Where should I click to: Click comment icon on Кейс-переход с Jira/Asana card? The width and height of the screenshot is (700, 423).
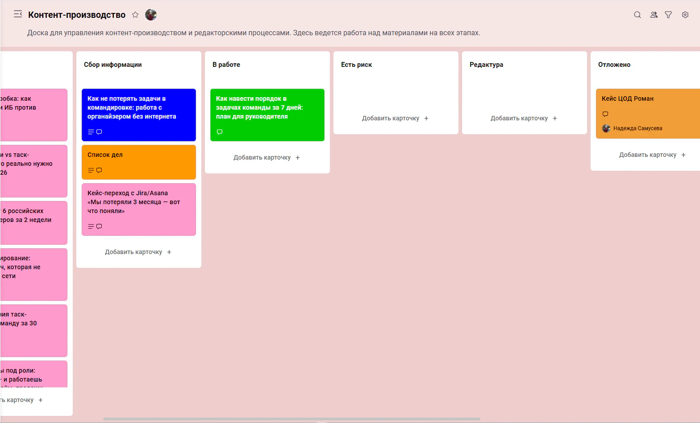click(x=99, y=226)
